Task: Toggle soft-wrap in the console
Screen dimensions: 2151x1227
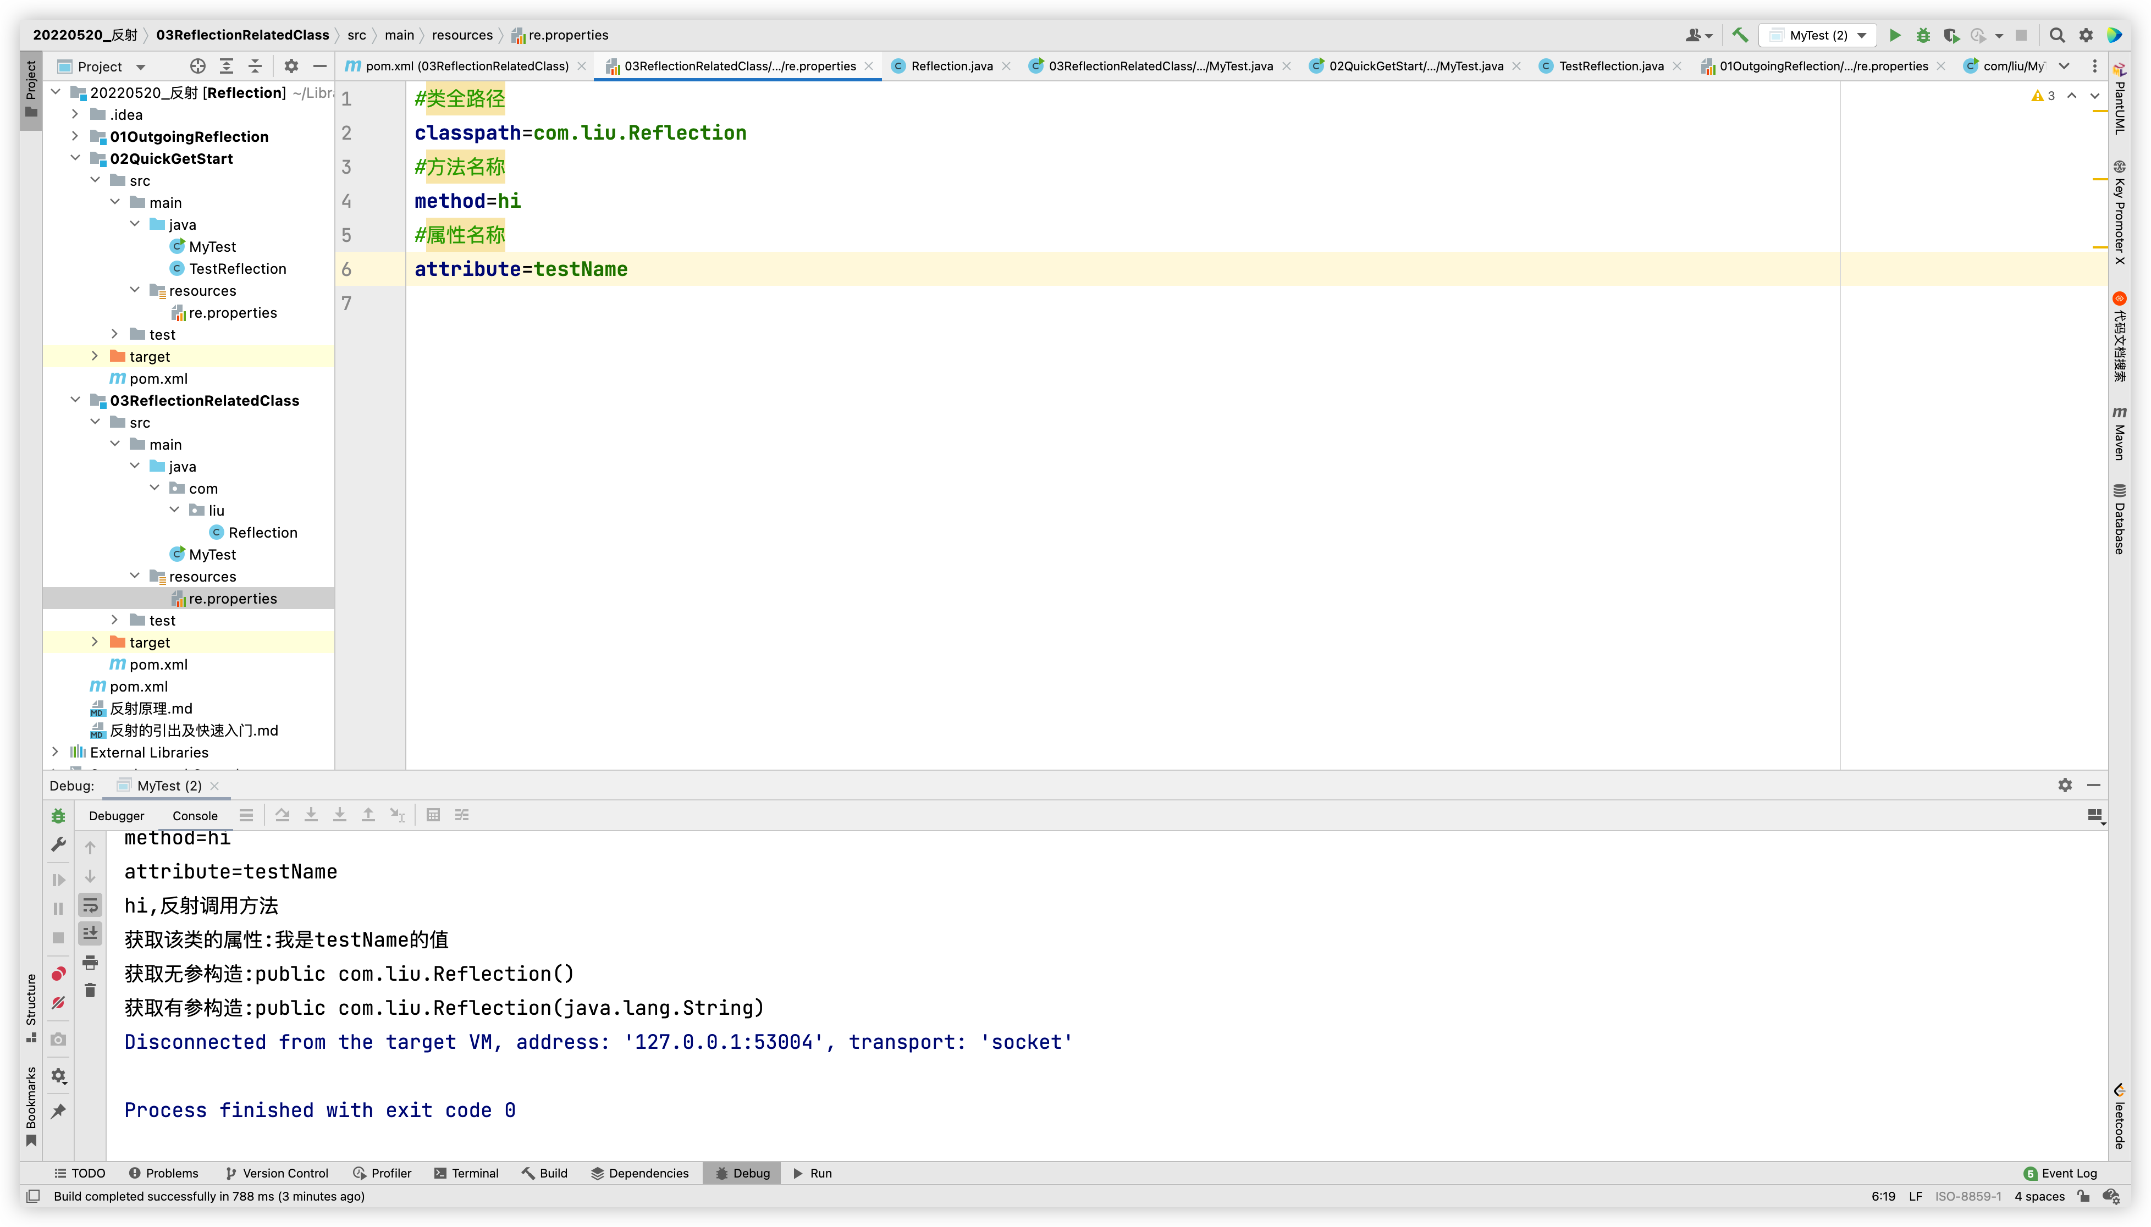Action: coord(90,905)
